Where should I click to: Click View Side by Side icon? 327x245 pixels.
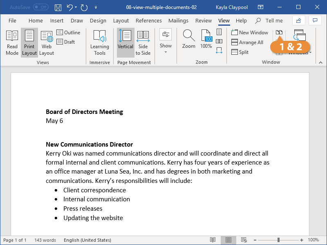tap(279, 32)
